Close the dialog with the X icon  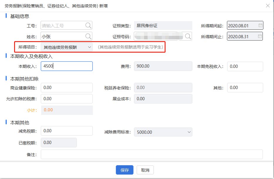268,6
